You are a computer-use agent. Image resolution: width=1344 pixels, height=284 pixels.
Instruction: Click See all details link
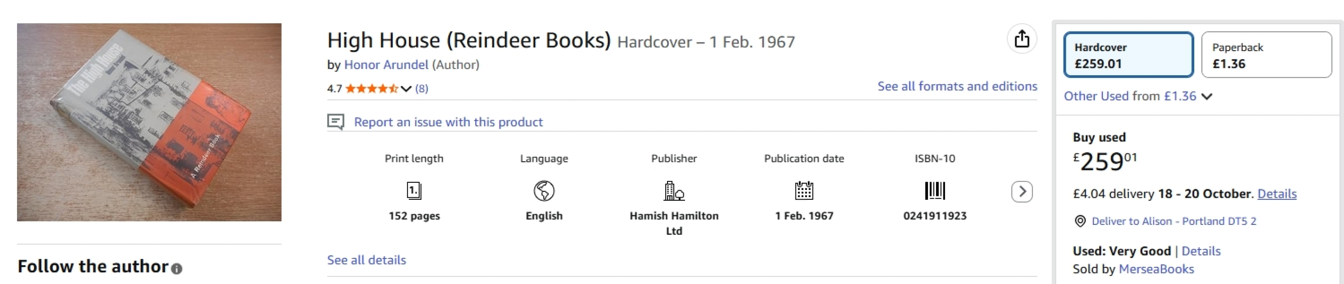[x=366, y=259]
